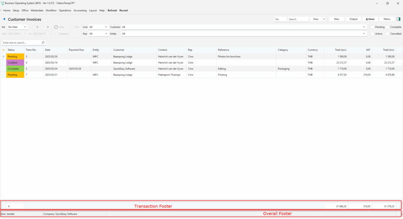
Task: Click the blue back arrow beside Customer Invoices
Action: (4, 19)
